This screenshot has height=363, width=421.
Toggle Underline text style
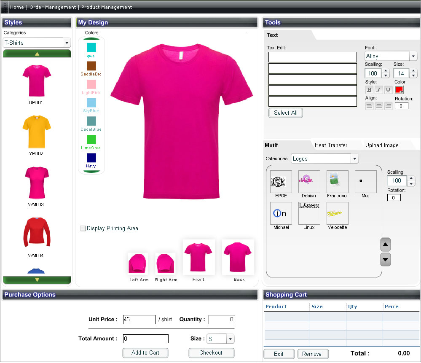click(388, 90)
